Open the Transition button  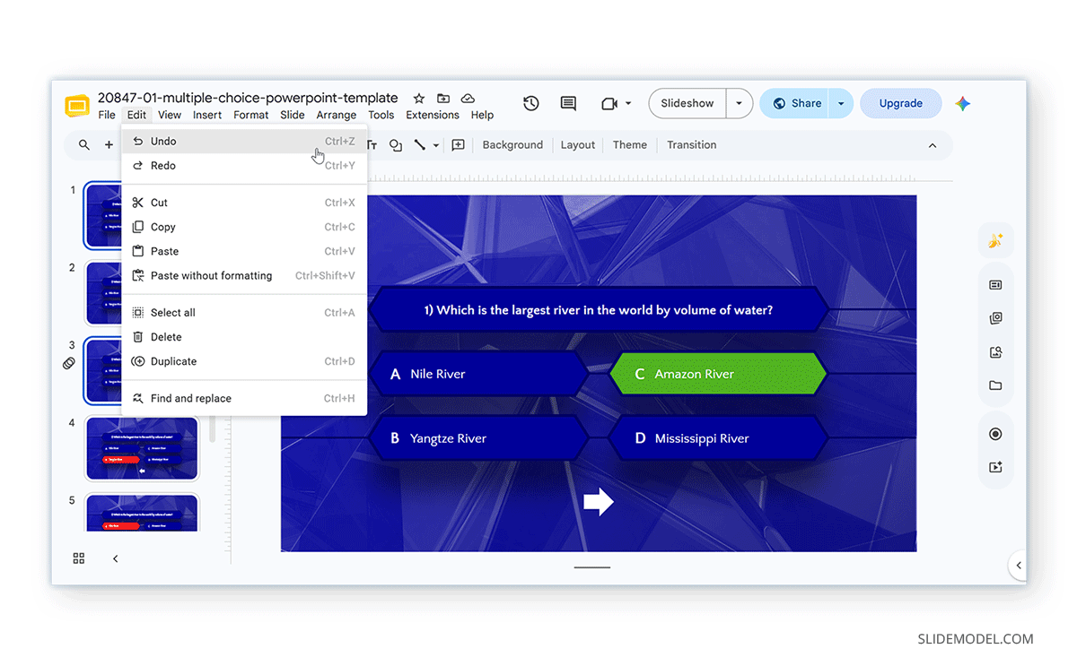692,145
